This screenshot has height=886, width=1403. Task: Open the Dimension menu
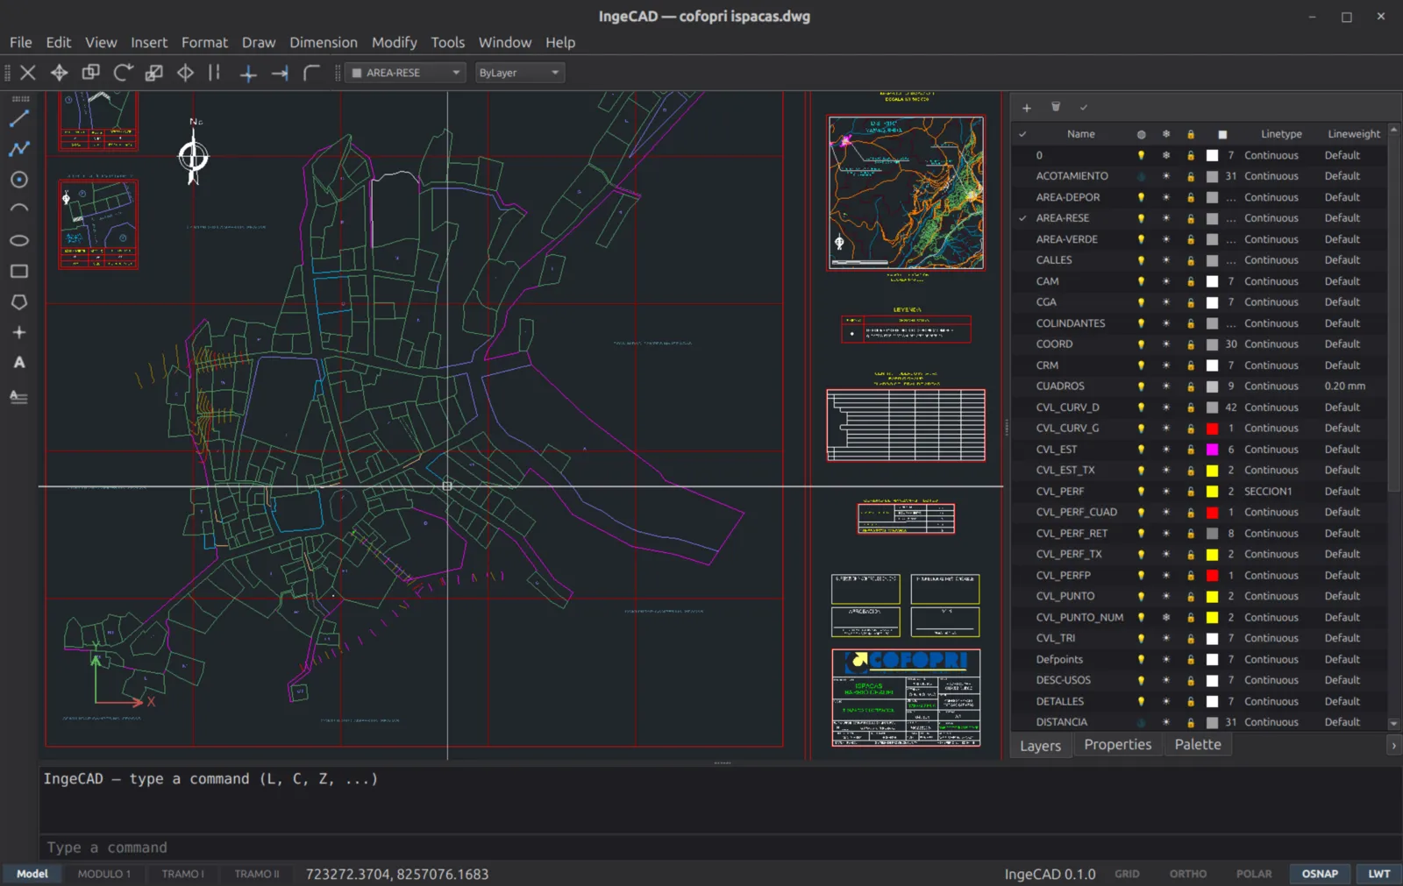[324, 42]
